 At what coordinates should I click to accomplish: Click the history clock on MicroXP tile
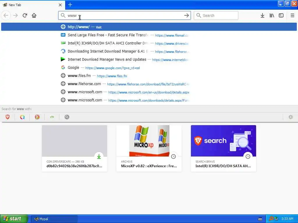(173, 157)
